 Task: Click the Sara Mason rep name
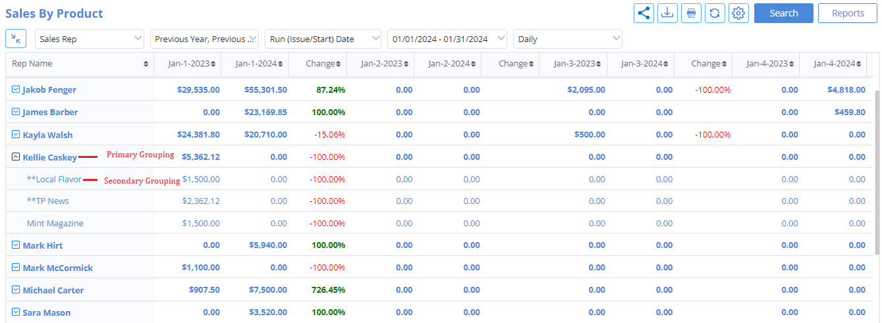[x=47, y=312]
